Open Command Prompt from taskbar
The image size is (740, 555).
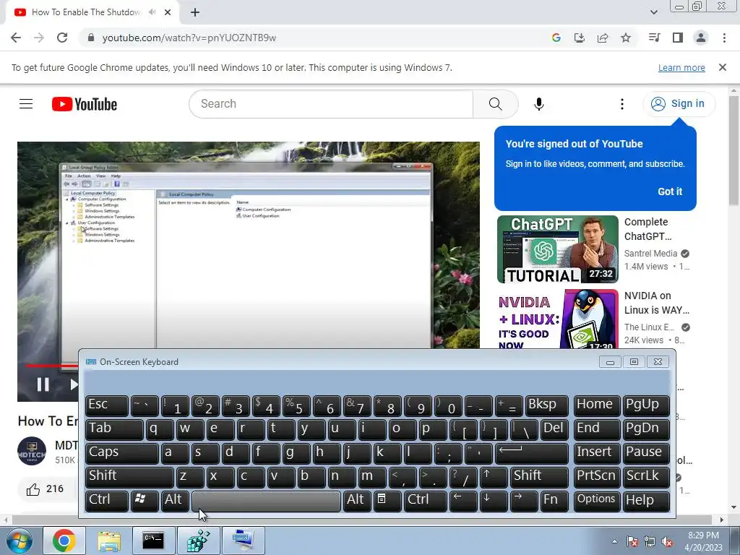tap(153, 541)
